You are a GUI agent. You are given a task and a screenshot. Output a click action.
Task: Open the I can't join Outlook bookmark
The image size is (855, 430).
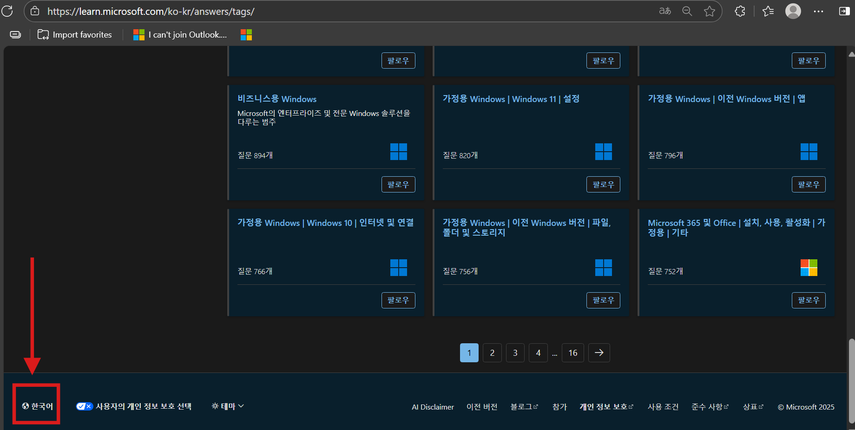coord(180,35)
